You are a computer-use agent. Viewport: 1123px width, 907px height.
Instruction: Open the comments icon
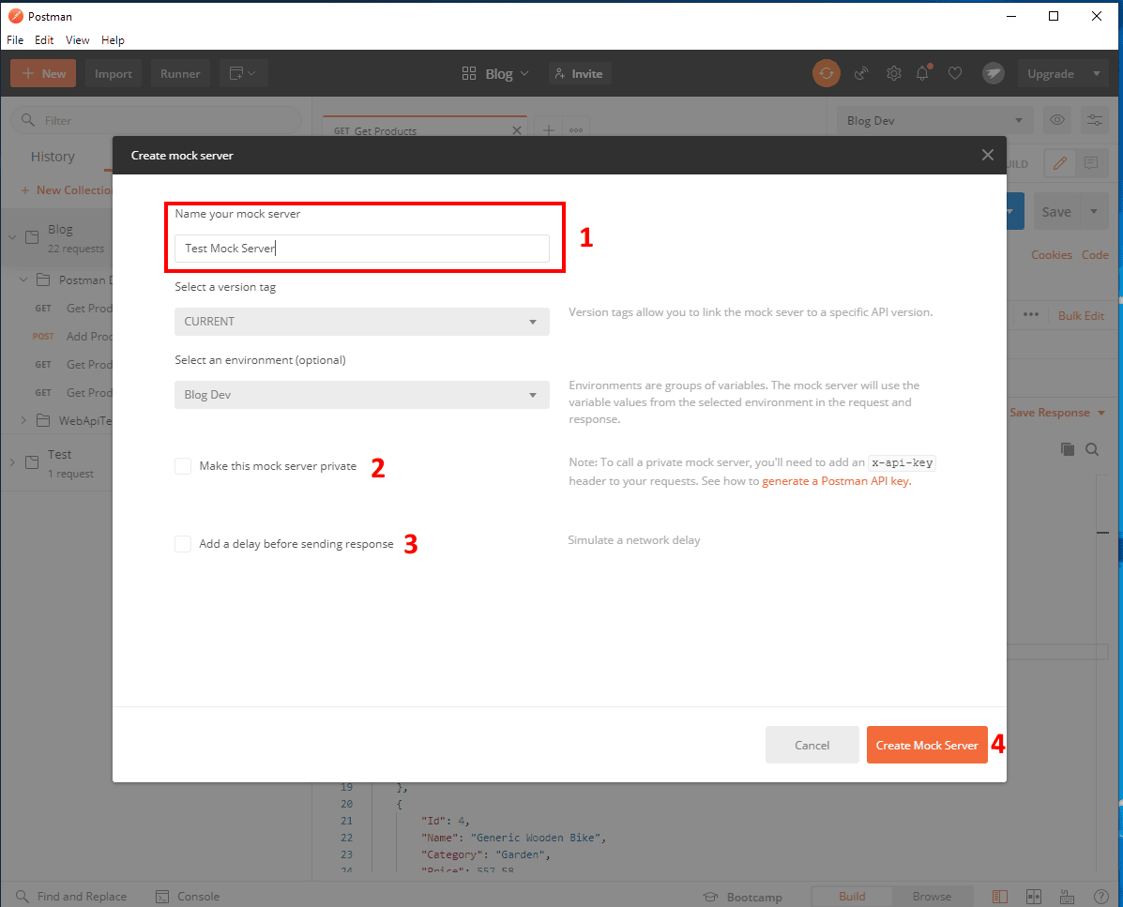(x=1091, y=164)
